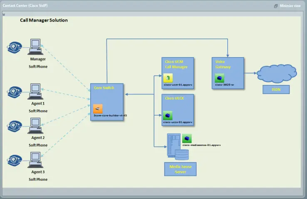Select the Manager telephone icon
307x199 pixels.
click(x=14, y=47)
